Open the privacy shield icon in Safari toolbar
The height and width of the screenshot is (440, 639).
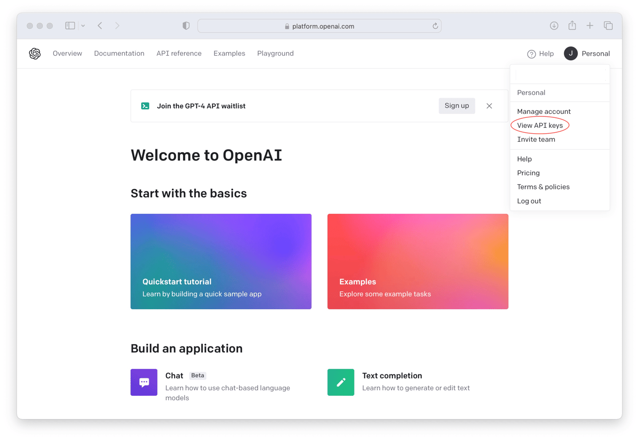pos(185,25)
